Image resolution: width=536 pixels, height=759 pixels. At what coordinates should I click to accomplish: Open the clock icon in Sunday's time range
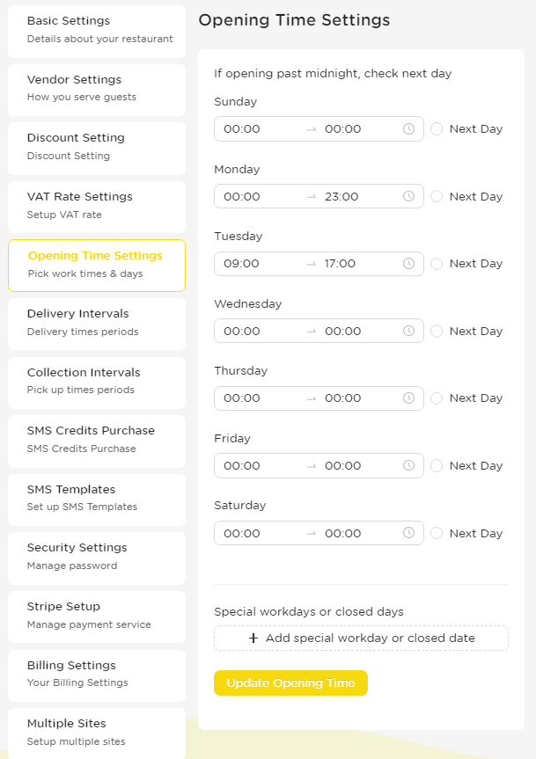pyautogui.click(x=408, y=128)
